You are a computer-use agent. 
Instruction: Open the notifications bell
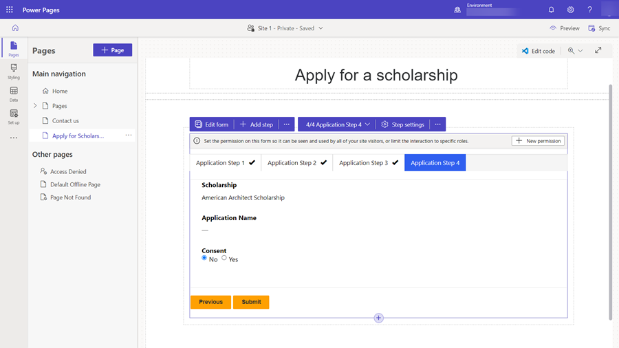[x=551, y=10]
